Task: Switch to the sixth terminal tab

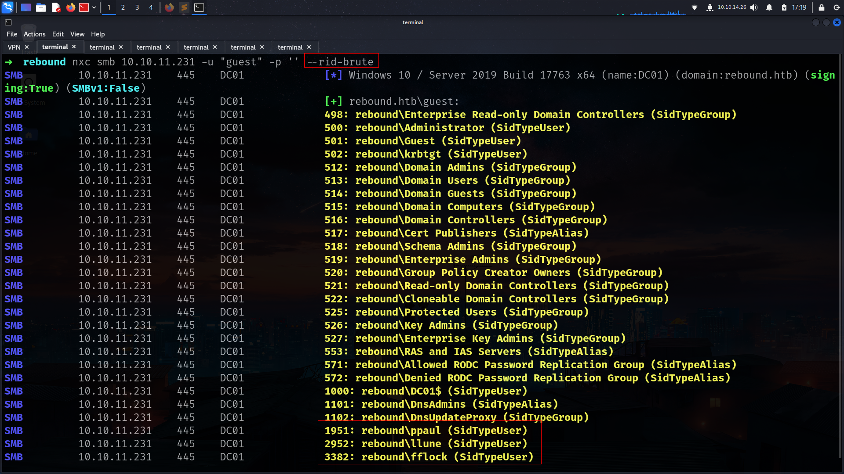Action: click(x=243, y=47)
